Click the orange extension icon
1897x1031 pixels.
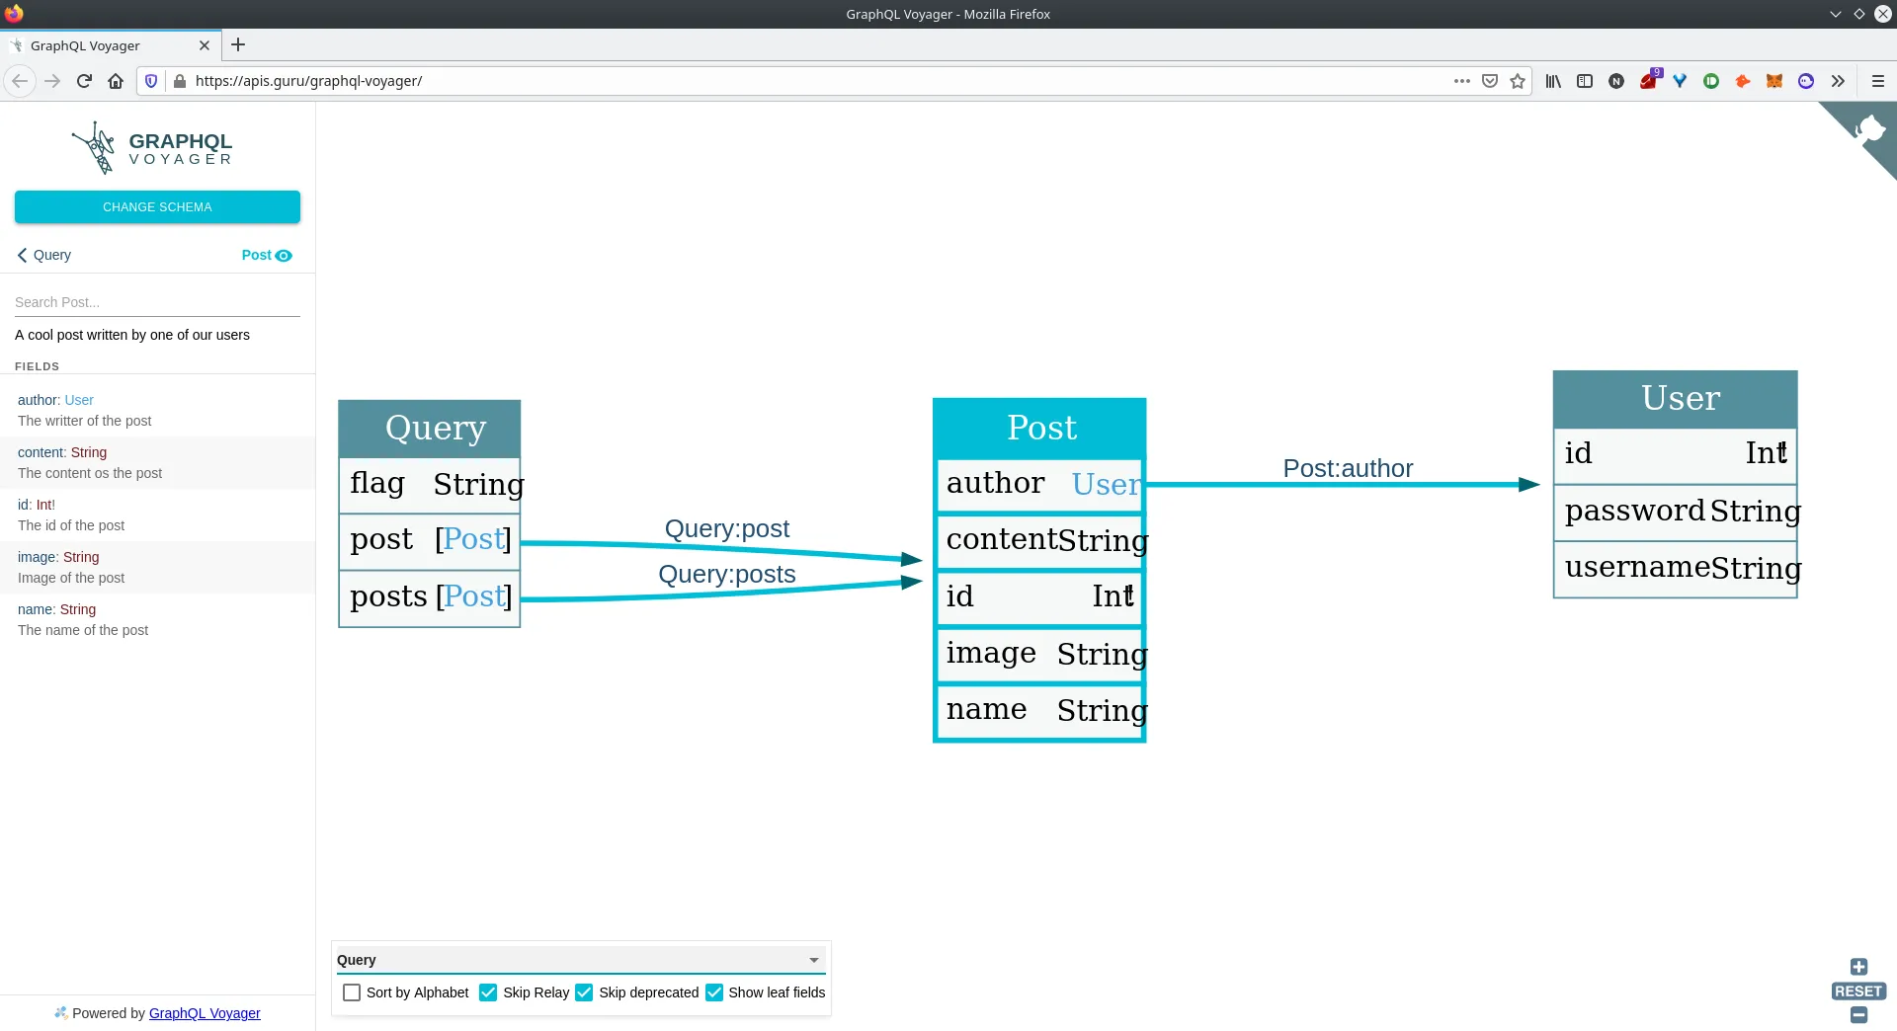click(x=1743, y=81)
